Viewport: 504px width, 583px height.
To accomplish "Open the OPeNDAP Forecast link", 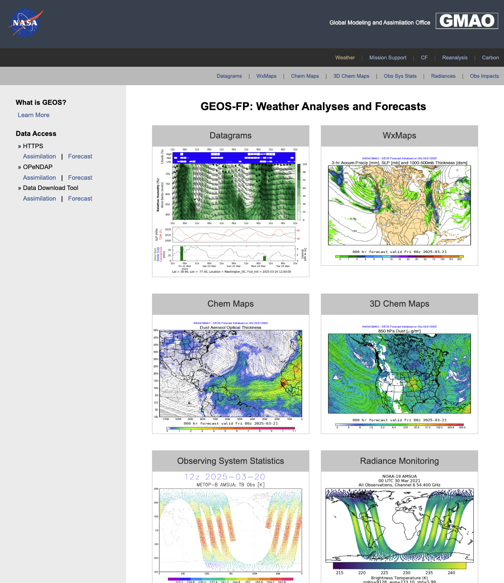I will [80, 178].
